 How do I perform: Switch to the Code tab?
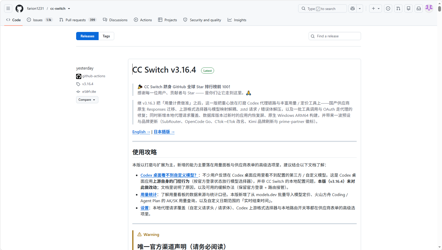[x=14, y=20]
